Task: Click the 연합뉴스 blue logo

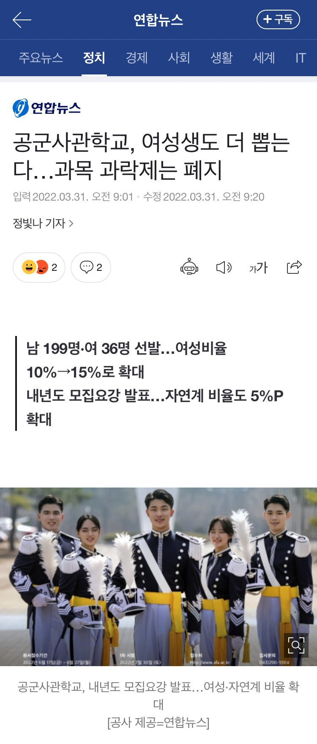Action: pos(46,108)
